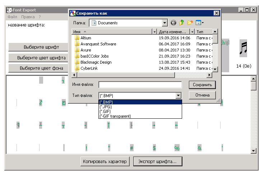Click the Altium folder icon

(x=77, y=38)
